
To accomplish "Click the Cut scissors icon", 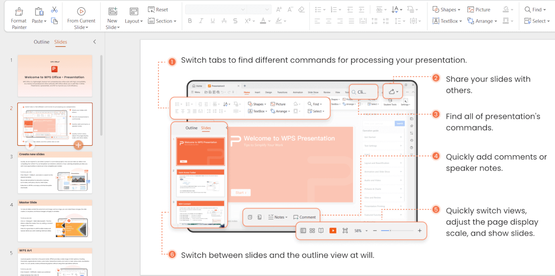I will click(x=54, y=10).
